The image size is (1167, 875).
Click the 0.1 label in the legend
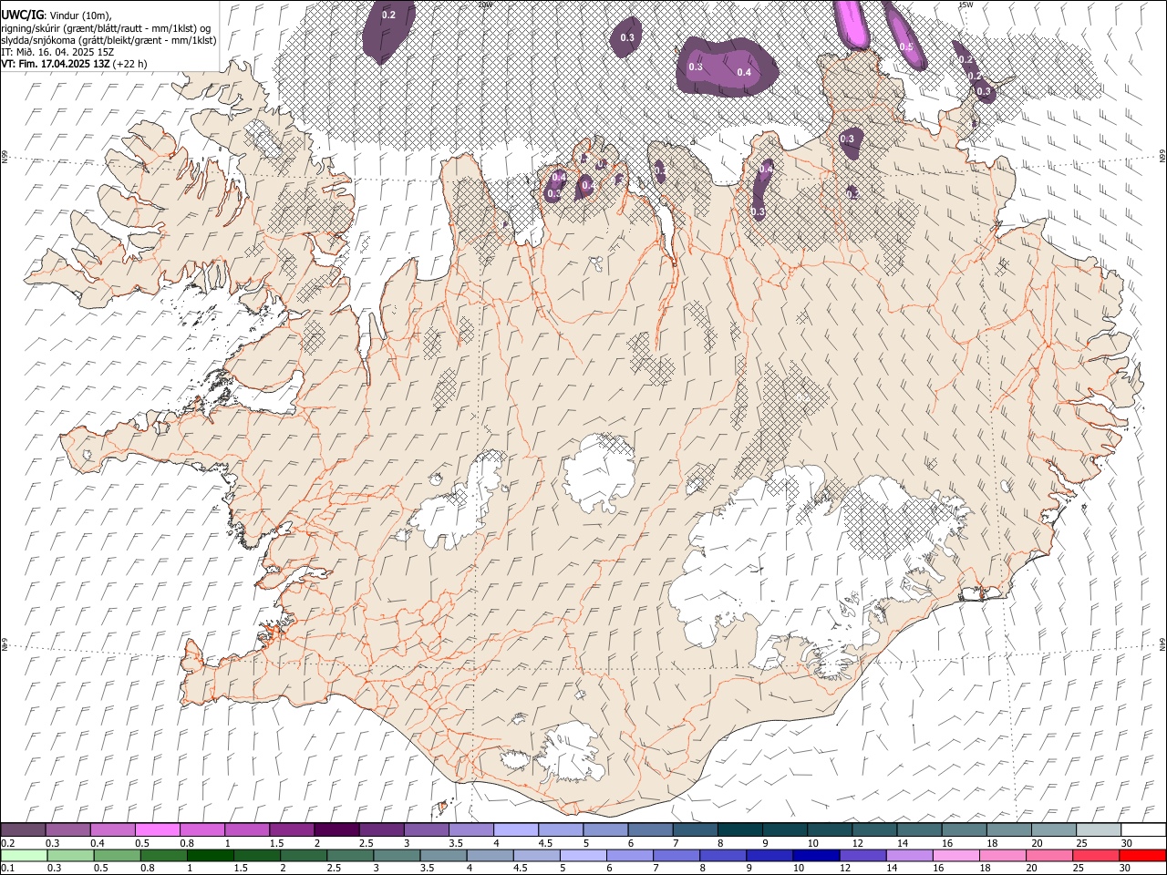6,868
